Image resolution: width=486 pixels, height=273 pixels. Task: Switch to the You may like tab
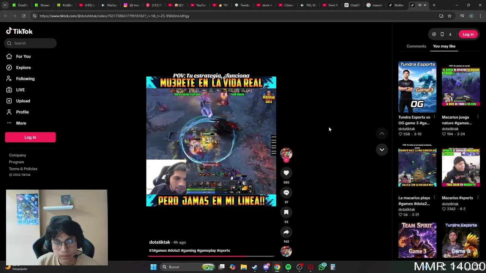point(444,46)
